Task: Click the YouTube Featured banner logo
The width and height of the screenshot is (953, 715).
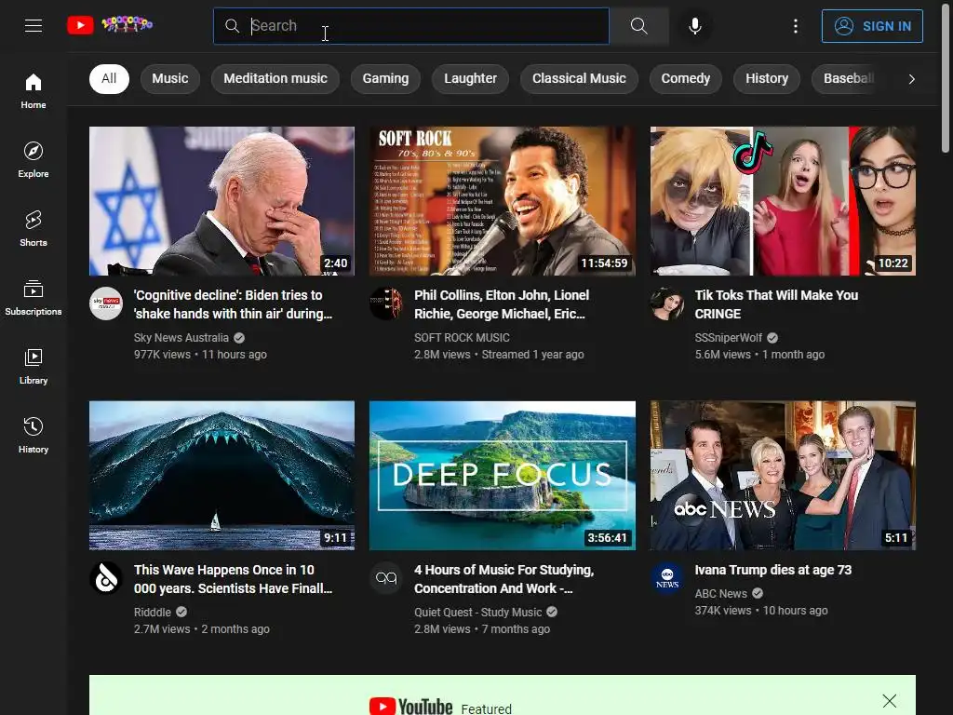Action: pos(410,707)
